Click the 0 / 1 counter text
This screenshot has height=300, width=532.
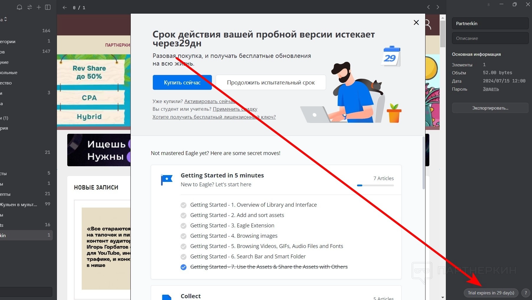(x=79, y=8)
